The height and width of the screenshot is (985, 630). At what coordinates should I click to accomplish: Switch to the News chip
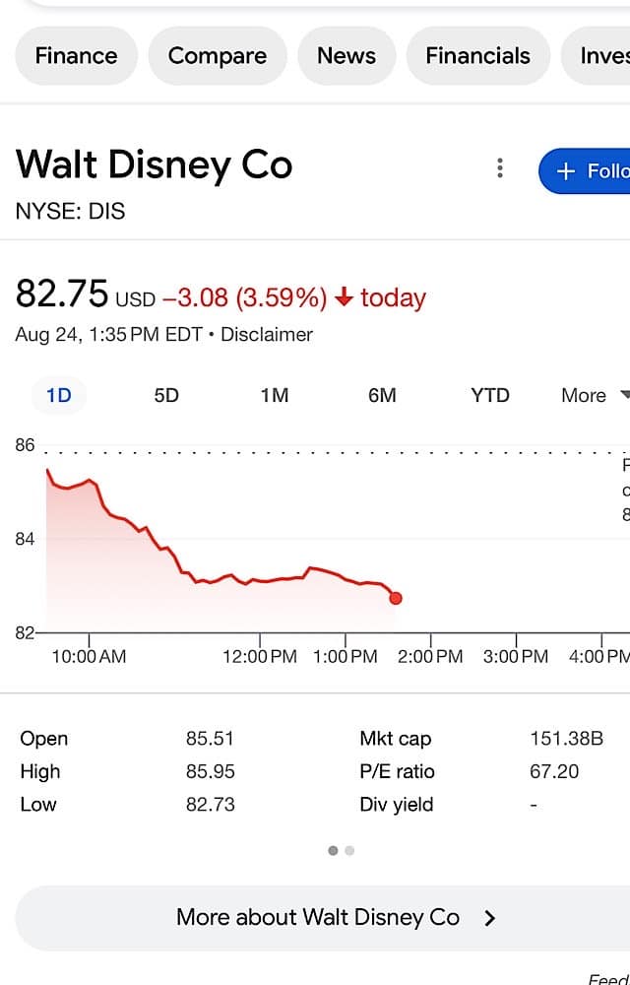coord(346,56)
